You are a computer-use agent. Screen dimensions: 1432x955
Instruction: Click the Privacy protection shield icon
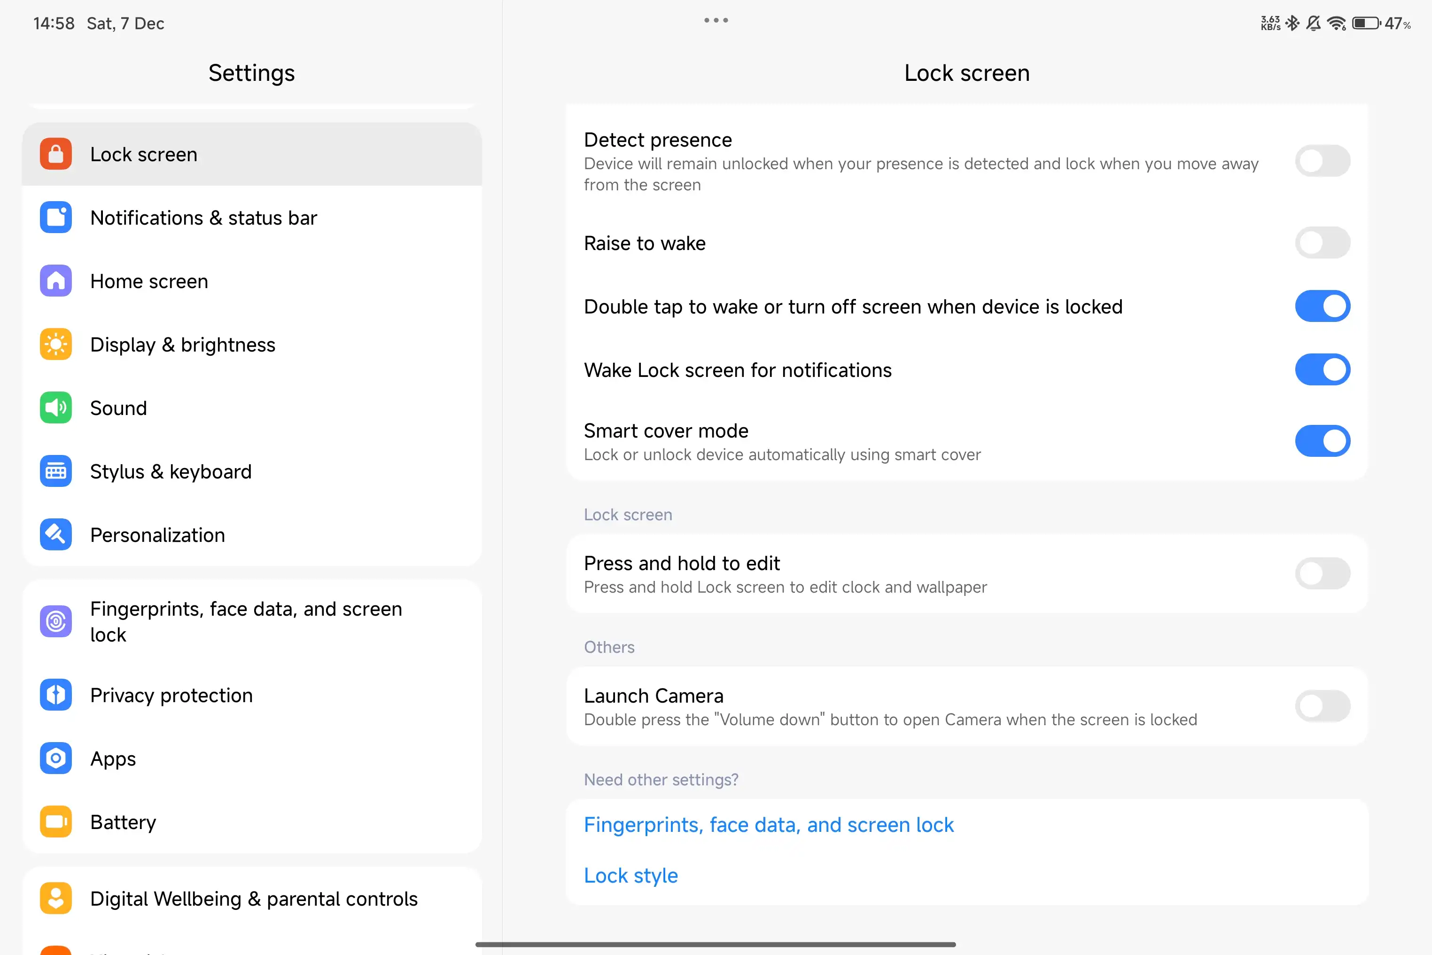[x=55, y=695]
